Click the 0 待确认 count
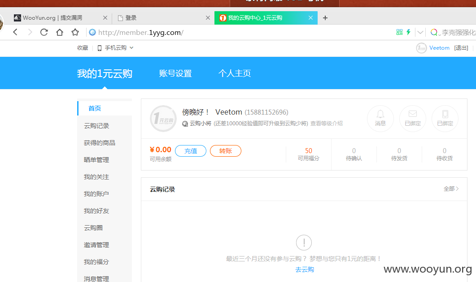476x282 pixels. 354,151
